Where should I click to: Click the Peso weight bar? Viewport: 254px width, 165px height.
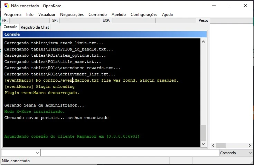232,21
